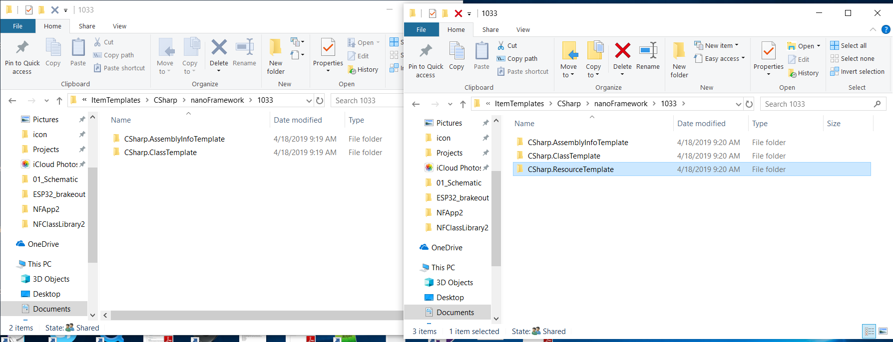The width and height of the screenshot is (893, 342).
Task: Click the Up arrow in right window navigation
Action: coord(463,104)
